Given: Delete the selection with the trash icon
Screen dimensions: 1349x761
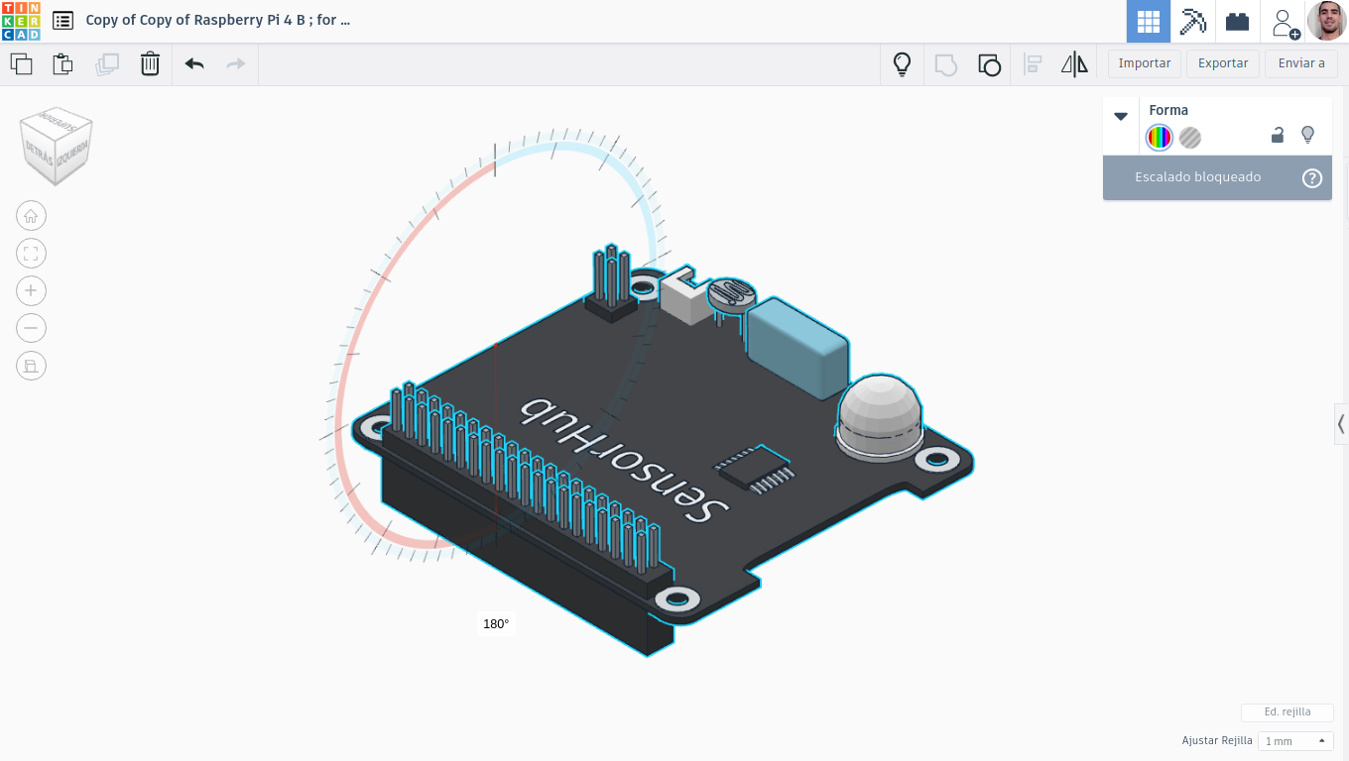Looking at the screenshot, I should point(150,64).
